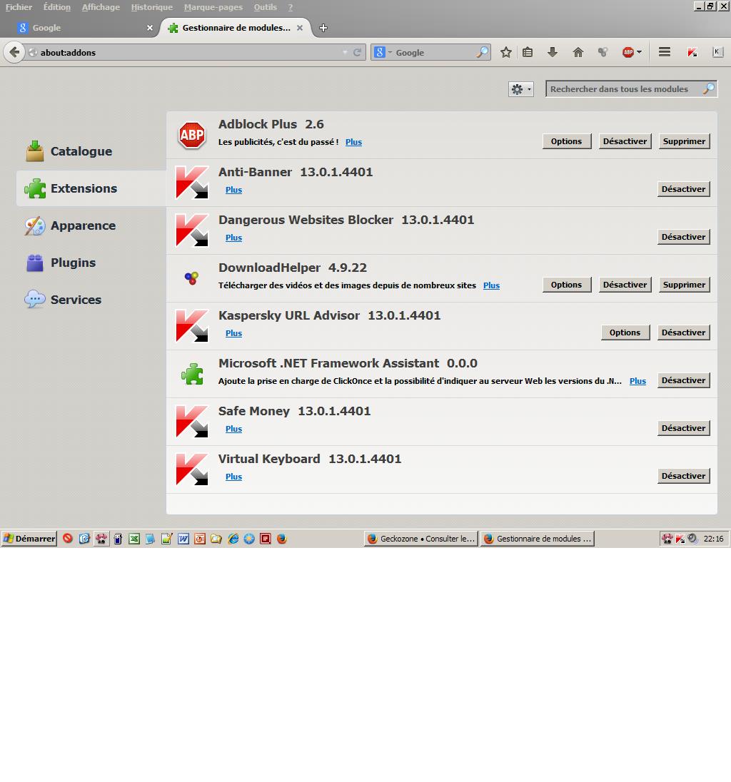Open Adblock Plus Options
The image size is (731, 782).
[x=566, y=141]
